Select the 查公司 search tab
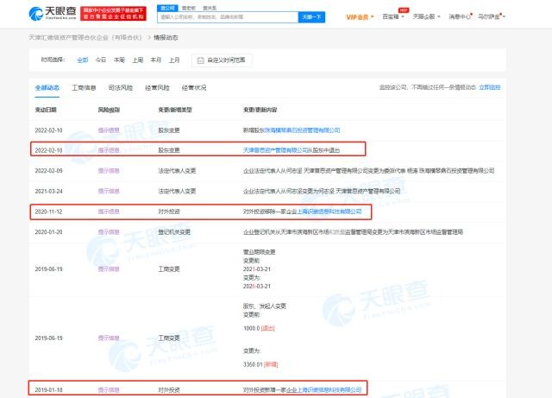The image size is (552, 398). (167, 8)
